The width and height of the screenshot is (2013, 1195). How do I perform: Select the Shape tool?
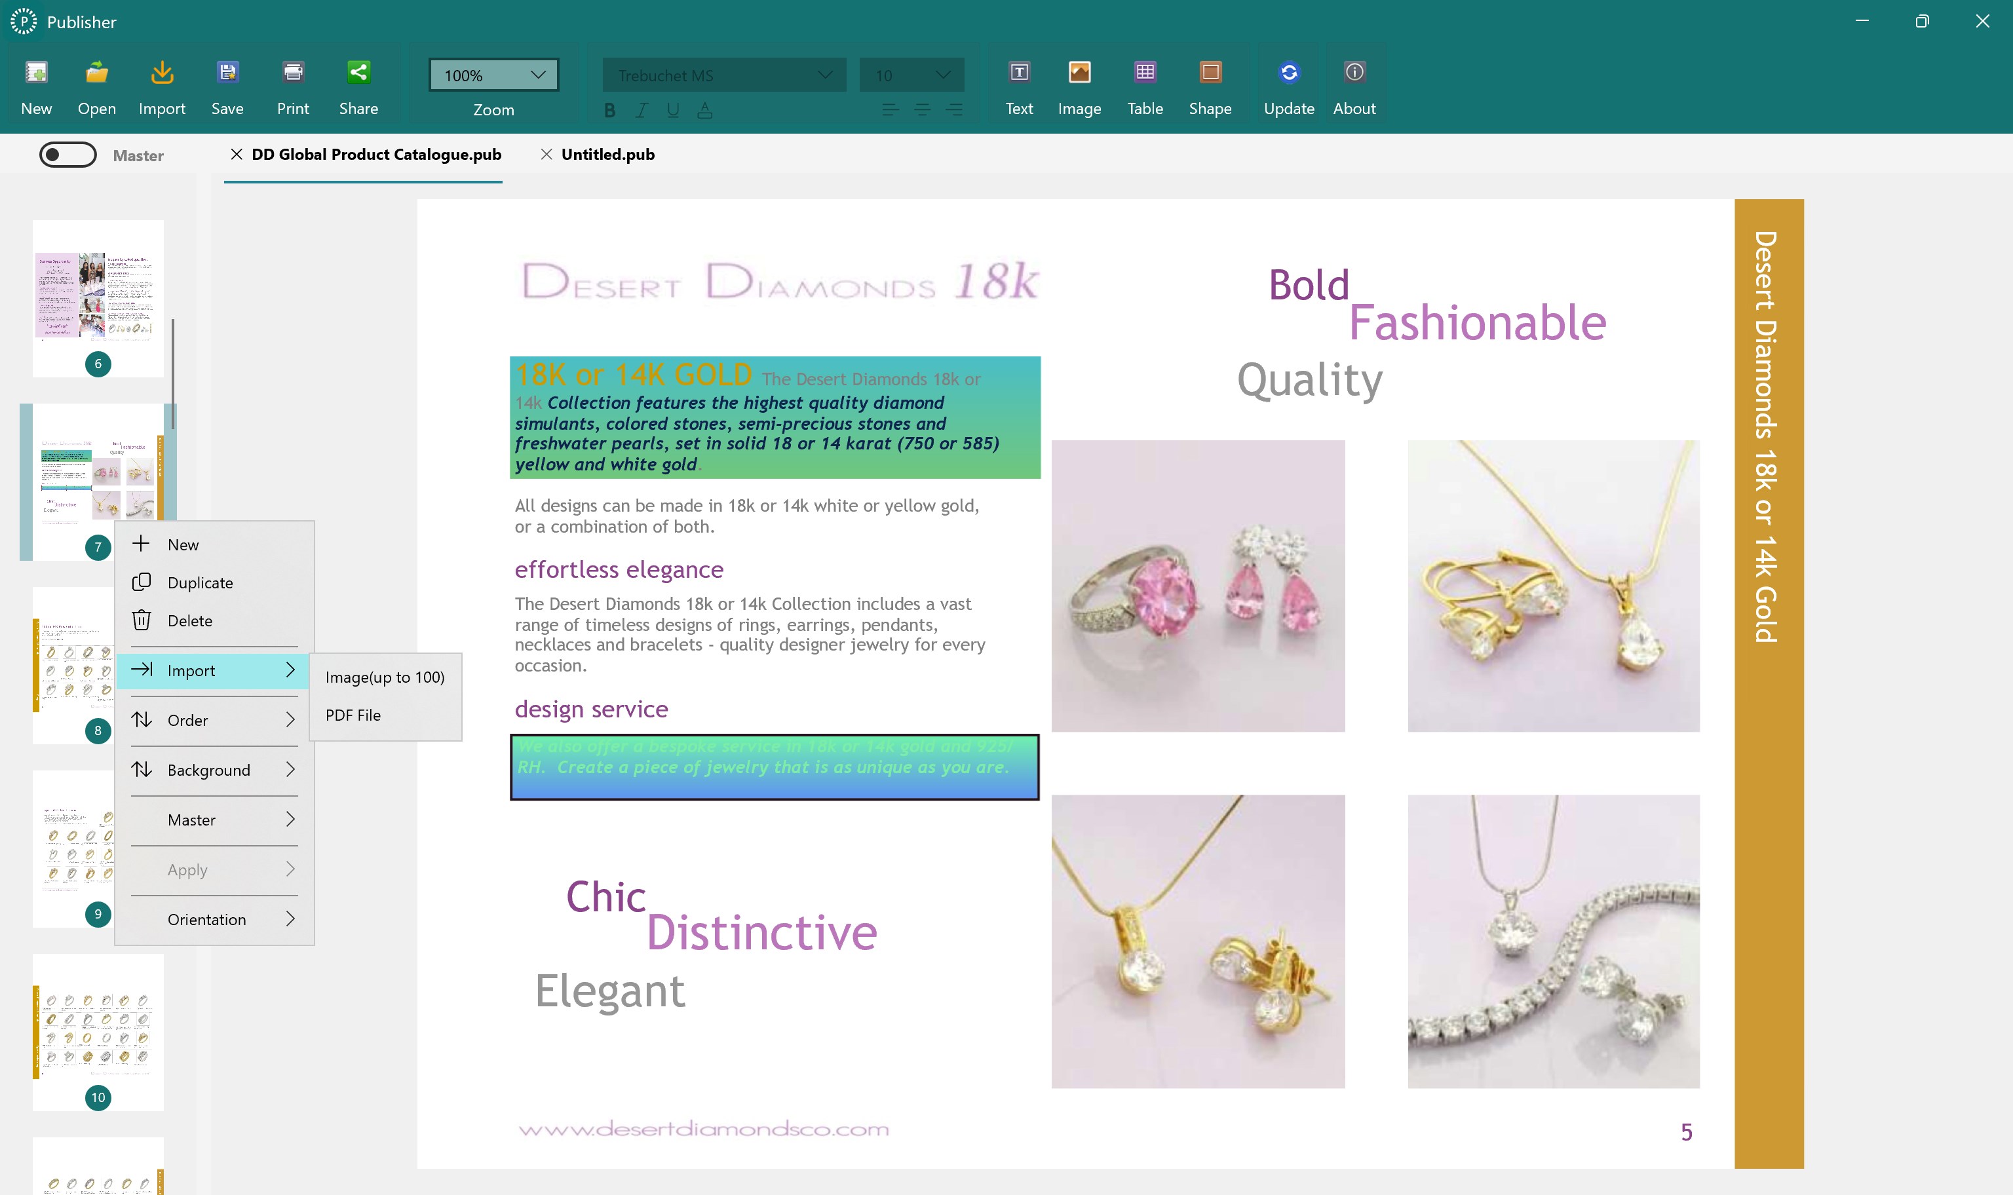pyautogui.click(x=1210, y=85)
